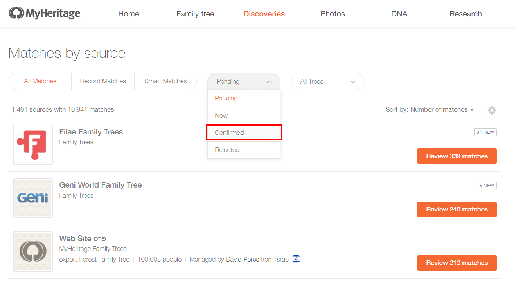Go to the Home navigation item
The height and width of the screenshot is (283, 516).
129,14
